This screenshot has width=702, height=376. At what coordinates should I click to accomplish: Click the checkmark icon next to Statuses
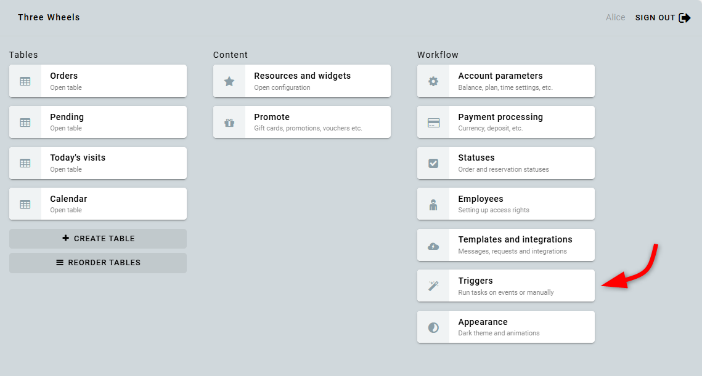[433, 163]
